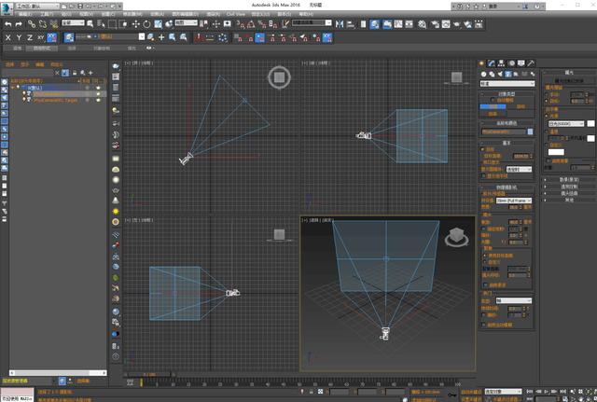Select the Lights category in Create panel

[500, 75]
